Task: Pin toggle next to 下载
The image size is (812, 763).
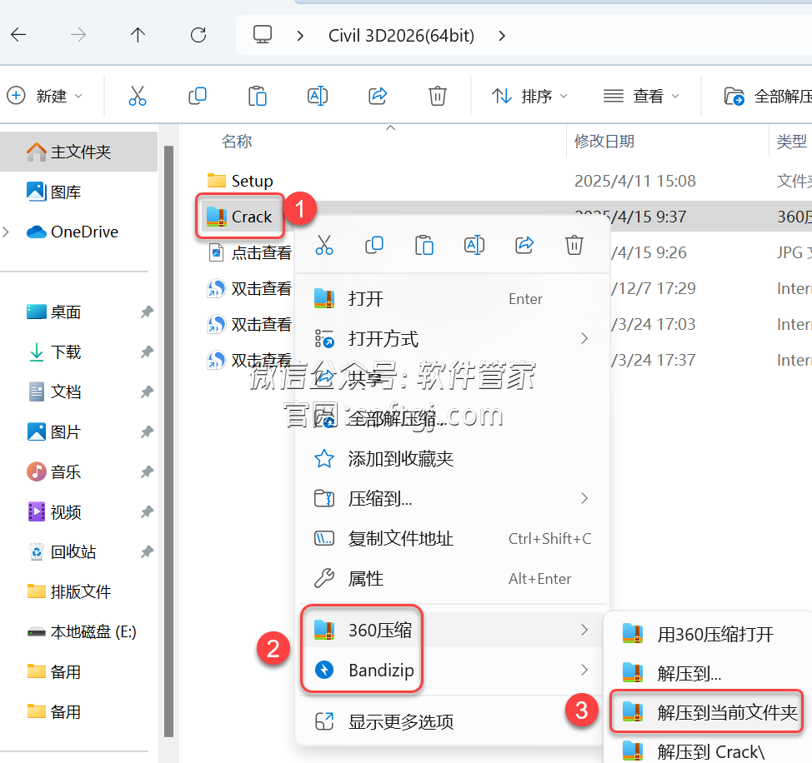Action: coord(147,352)
